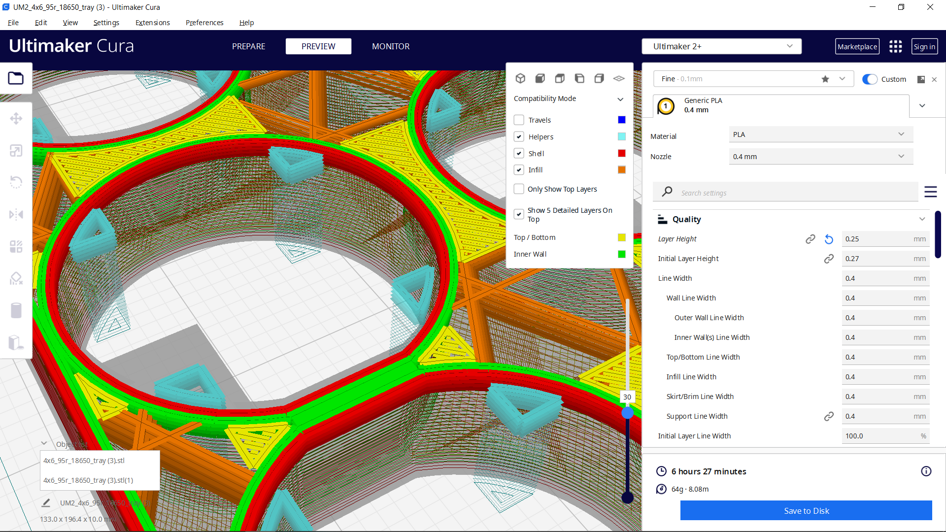Click the Save to Disk button
The image size is (946, 532).
[806, 511]
